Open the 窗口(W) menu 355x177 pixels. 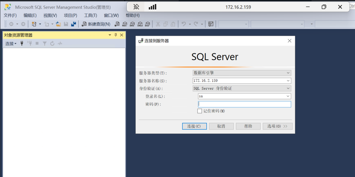point(111,15)
